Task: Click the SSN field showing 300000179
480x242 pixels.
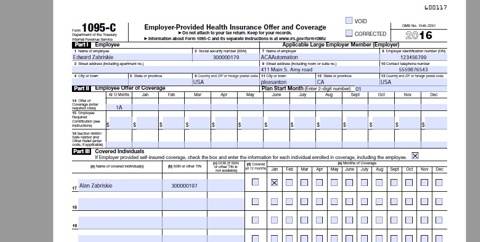Action: 226,57
